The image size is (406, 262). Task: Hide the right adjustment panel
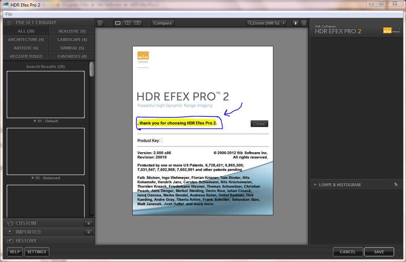click(303, 23)
